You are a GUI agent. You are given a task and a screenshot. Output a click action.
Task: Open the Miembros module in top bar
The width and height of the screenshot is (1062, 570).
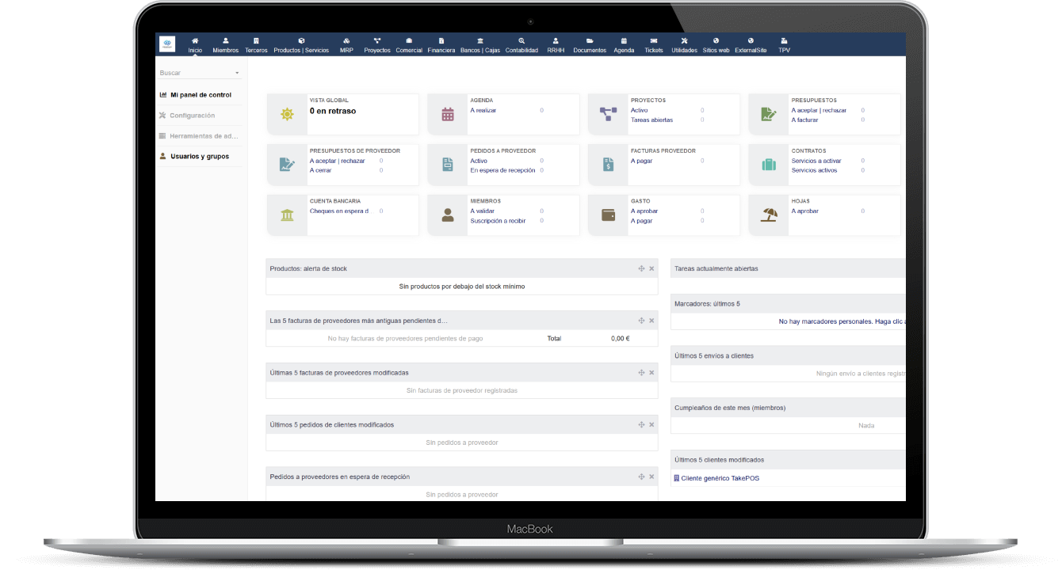coord(225,45)
